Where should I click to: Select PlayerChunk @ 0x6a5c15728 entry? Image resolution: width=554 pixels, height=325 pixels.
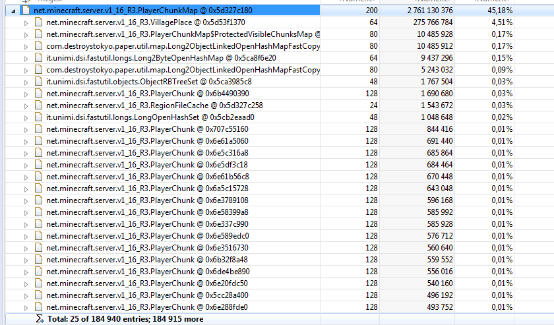(x=147, y=189)
